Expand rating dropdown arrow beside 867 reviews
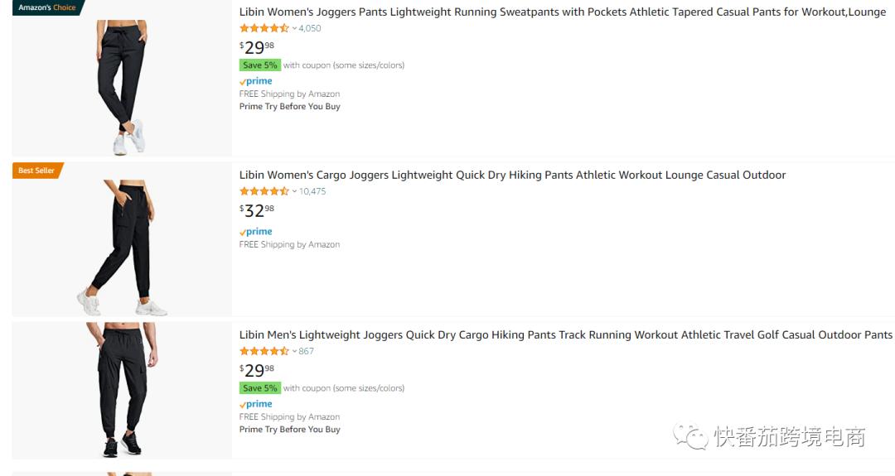The width and height of the screenshot is (895, 476). click(x=294, y=351)
